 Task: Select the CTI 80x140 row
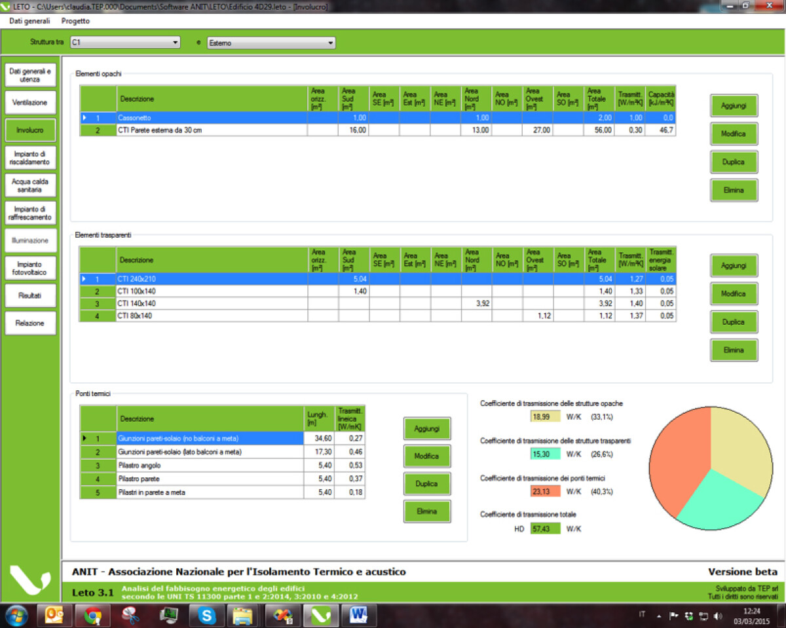[378, 316]
